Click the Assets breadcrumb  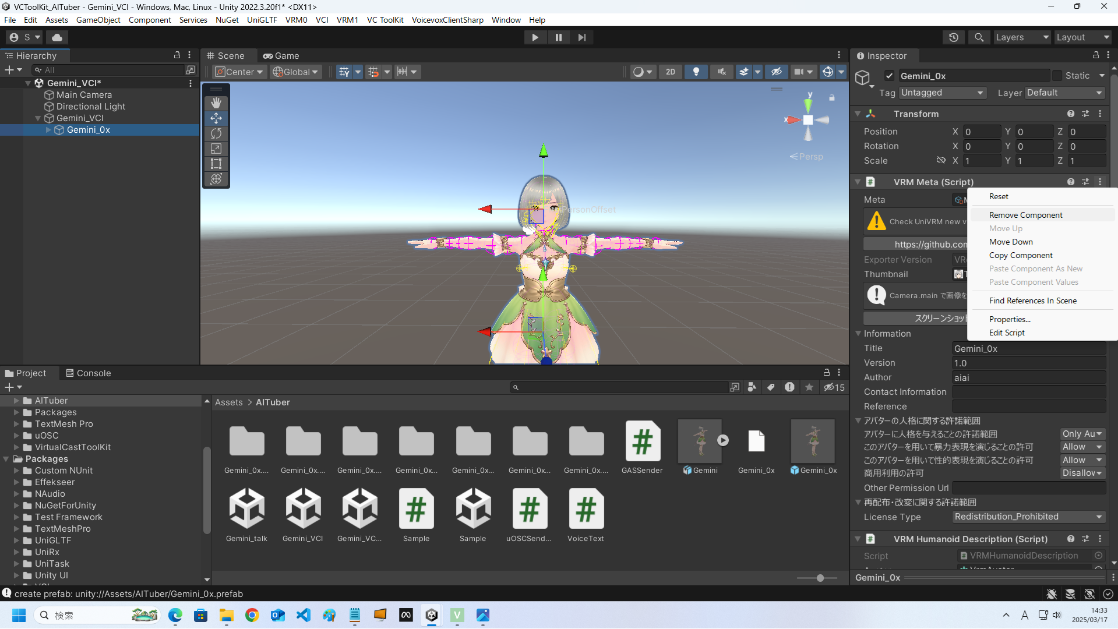coord(228,402)
